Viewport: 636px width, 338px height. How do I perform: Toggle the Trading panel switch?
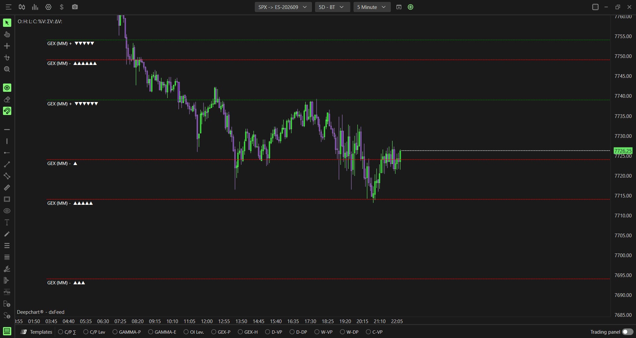[627, 332]
